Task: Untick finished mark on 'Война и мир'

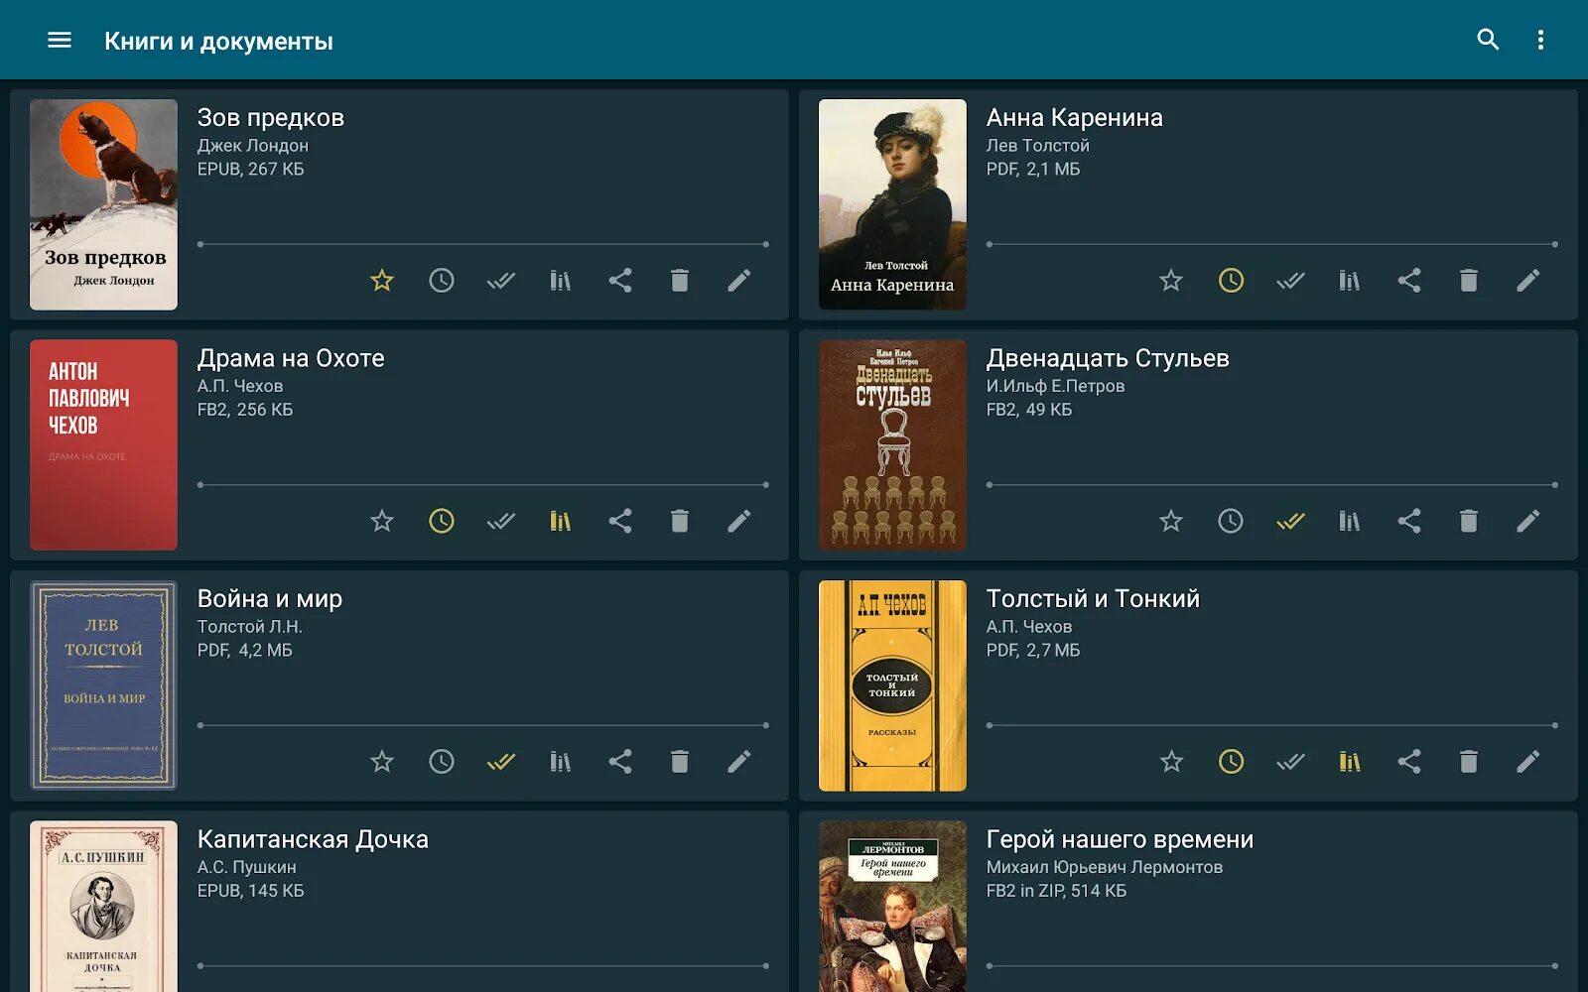Action: [x=501, y=762]
